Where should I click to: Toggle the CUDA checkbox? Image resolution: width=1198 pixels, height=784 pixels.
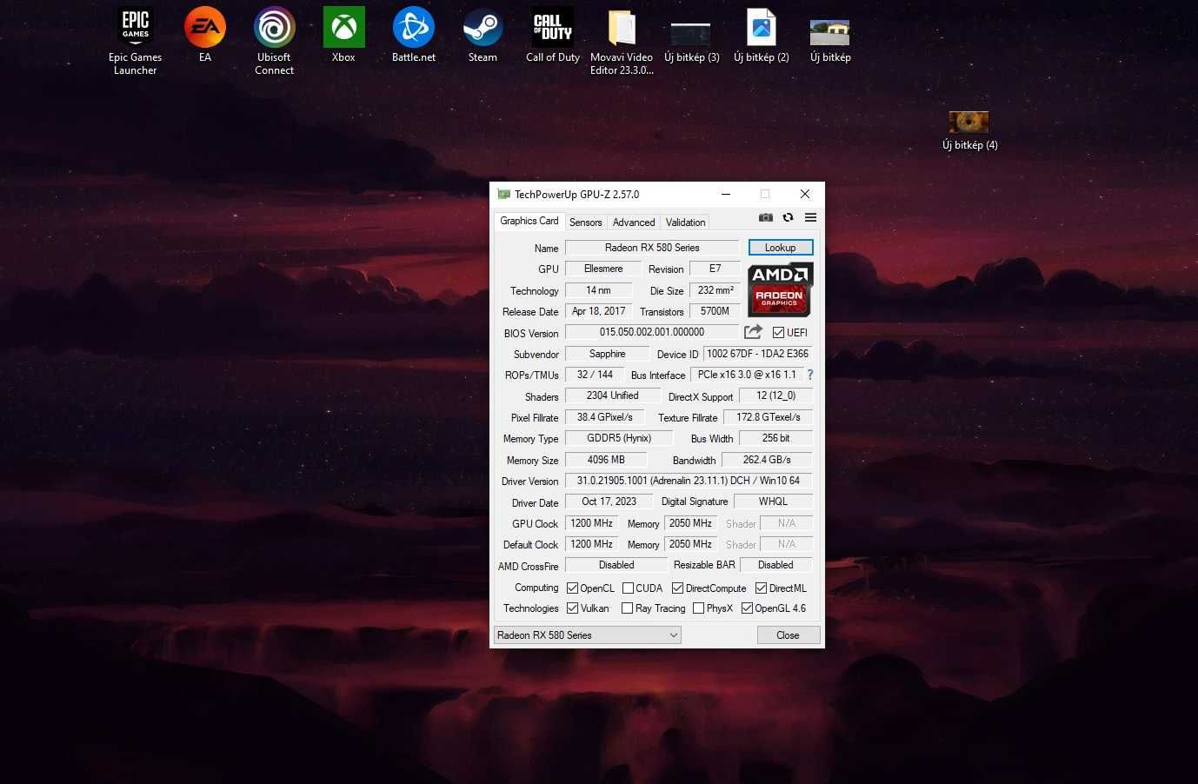(x=628, y=588)
